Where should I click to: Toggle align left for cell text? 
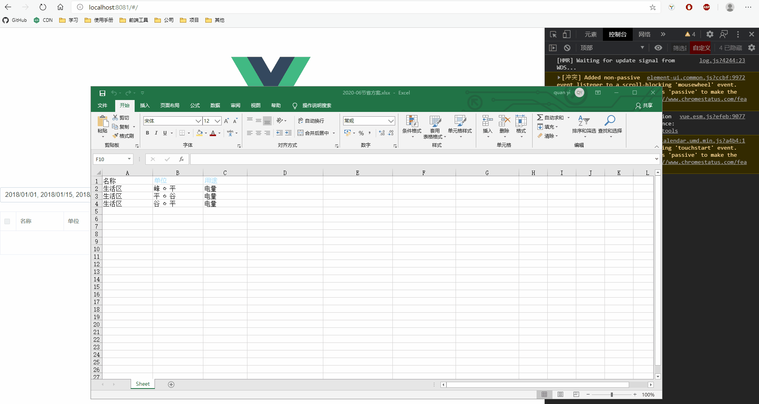pos(249,133)
